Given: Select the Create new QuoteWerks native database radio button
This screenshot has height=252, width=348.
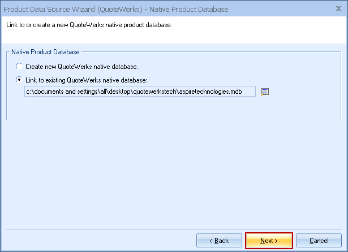Looking at the screenshot, I should point(20,66).
